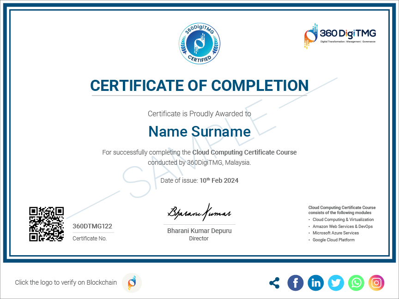Open Instagram via the camera icon
The width and height of the screenshot is (399, 299).
376,283
